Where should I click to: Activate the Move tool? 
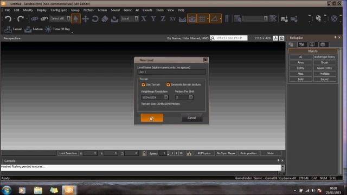(x=86, y=19)
